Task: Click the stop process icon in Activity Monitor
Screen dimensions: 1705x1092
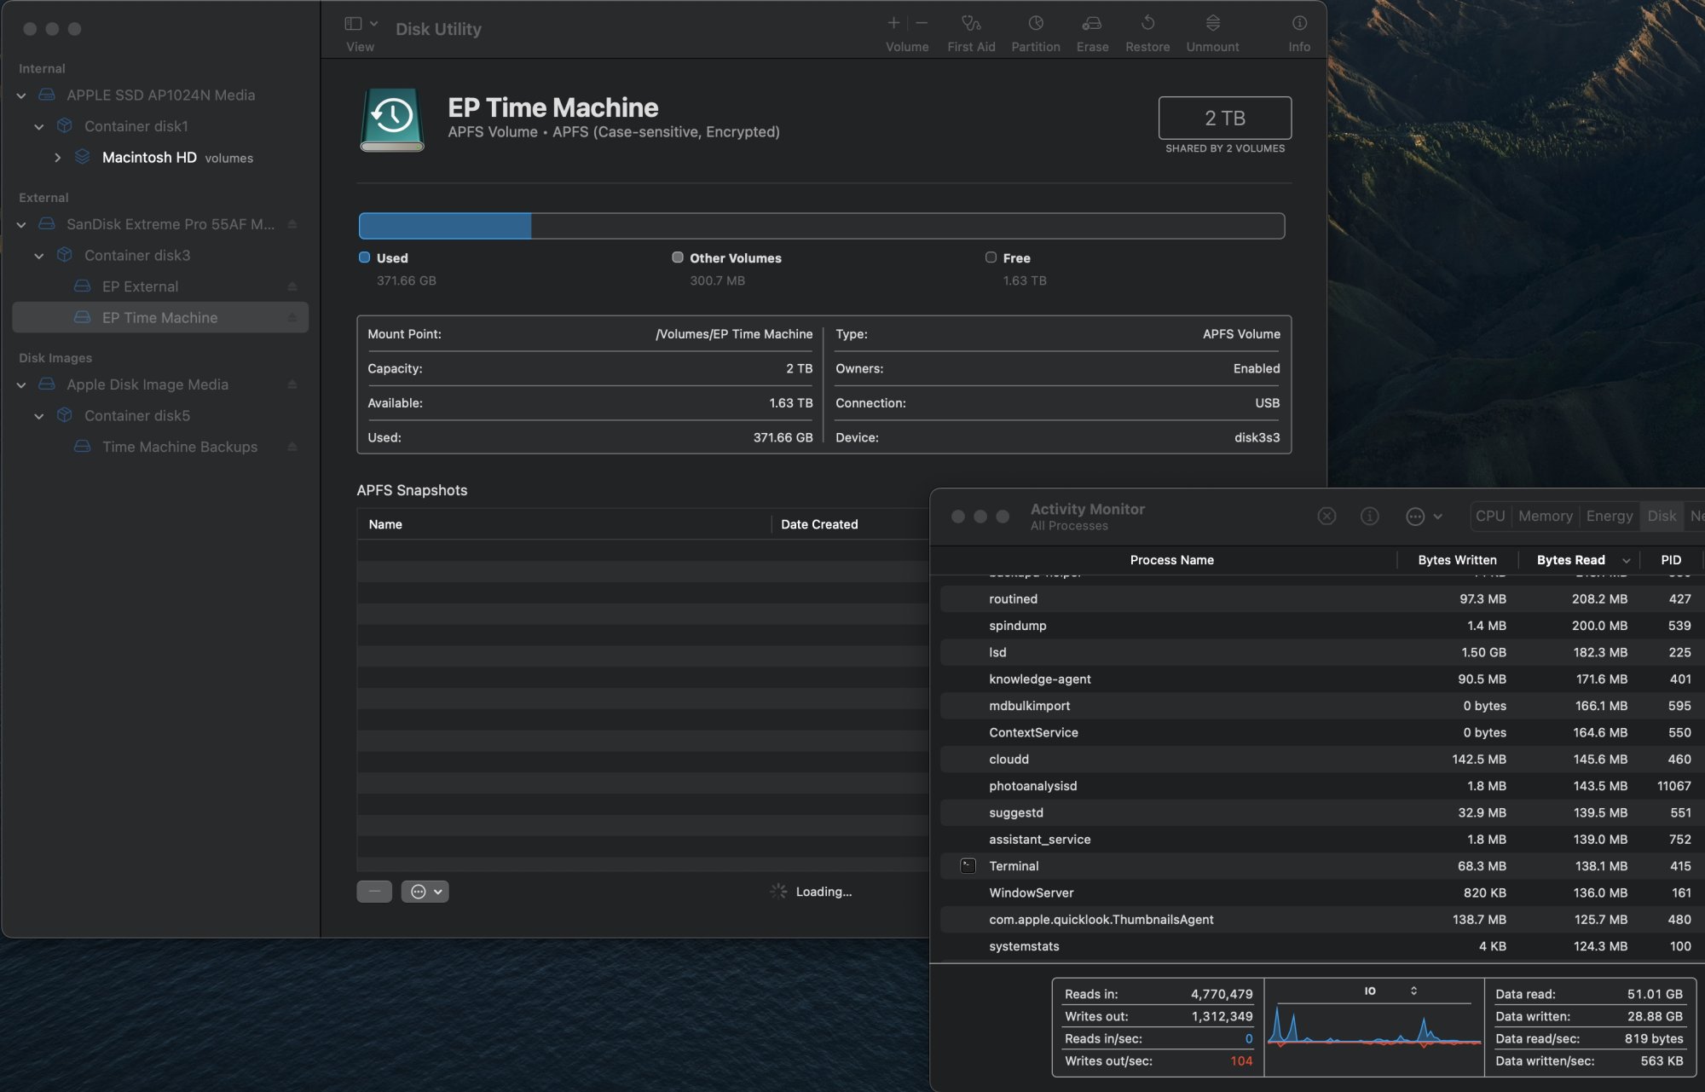Action: pos(1326,517)
